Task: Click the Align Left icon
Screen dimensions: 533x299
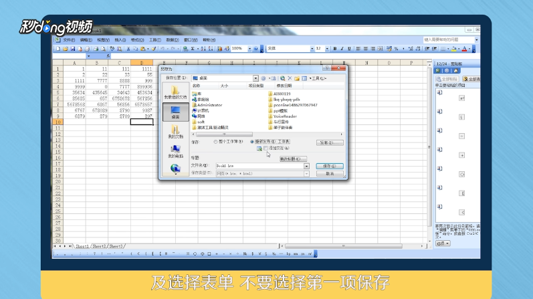Action: (358, 49)
